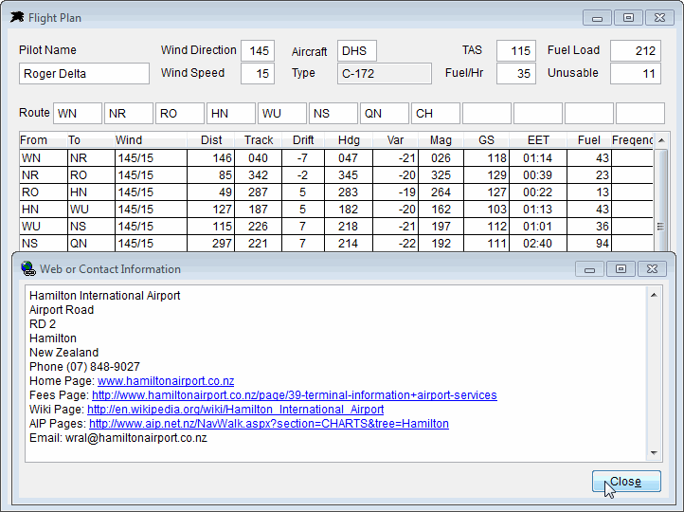Close the contact dialog via title bar X
The height and width of the screenshot is (512, 684).
(x=652, y=269)
